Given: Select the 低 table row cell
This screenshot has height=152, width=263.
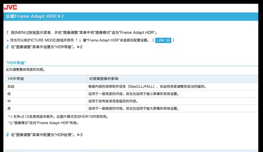Looking at the screenshot, I should pos(46,94).
